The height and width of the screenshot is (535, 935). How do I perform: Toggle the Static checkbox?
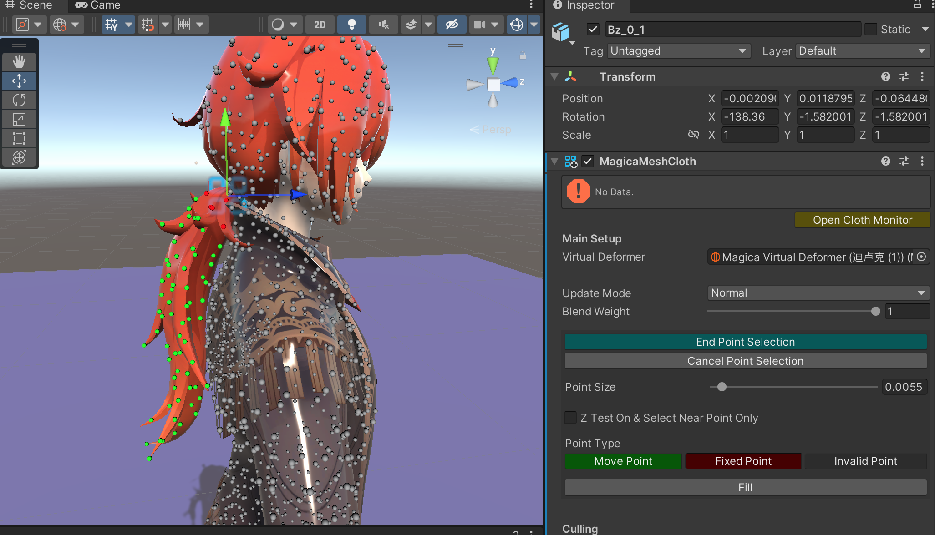[x=870, y=30]
